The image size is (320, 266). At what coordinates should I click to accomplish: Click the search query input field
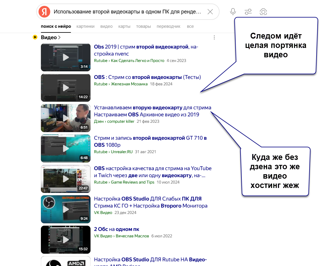(x=127, y=12)
